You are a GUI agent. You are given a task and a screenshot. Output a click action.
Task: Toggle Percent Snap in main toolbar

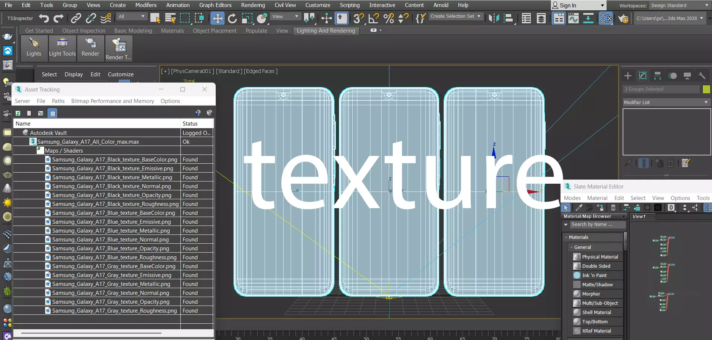[388, 18]
